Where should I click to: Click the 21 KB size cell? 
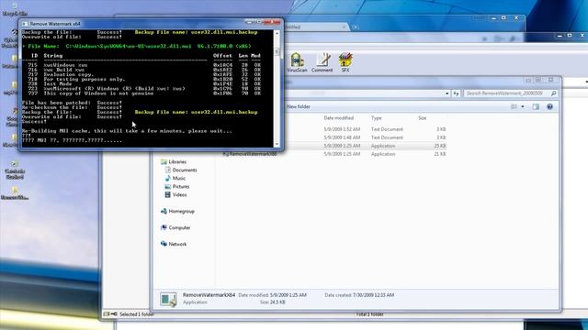point(440,154)
